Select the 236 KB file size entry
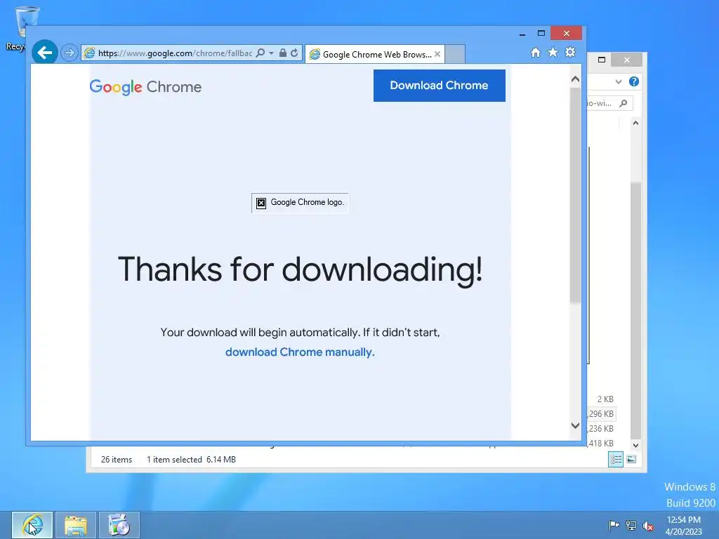This screenshot has height=539, width=719. tap(601, 429)
